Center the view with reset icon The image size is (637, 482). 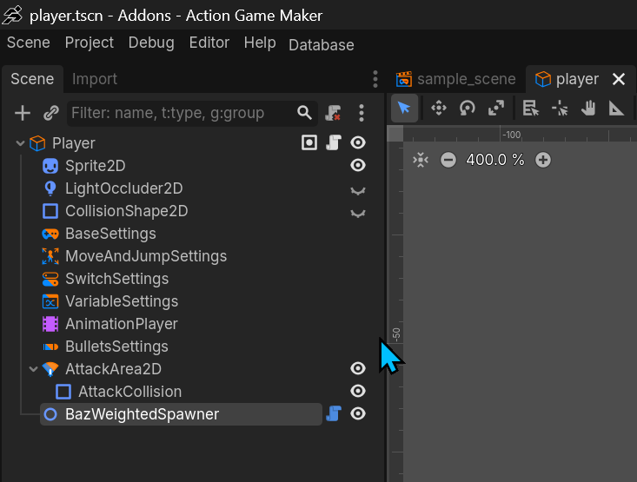[x=421, y=160]
